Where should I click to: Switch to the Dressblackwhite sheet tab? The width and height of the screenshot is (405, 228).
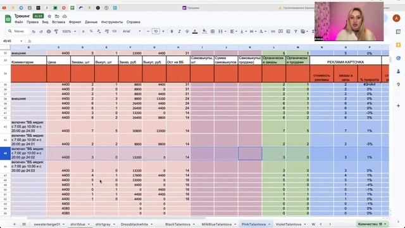134,224
